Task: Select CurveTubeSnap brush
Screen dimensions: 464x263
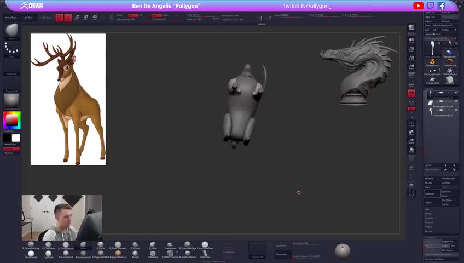Action: click(x=205, y=246)
